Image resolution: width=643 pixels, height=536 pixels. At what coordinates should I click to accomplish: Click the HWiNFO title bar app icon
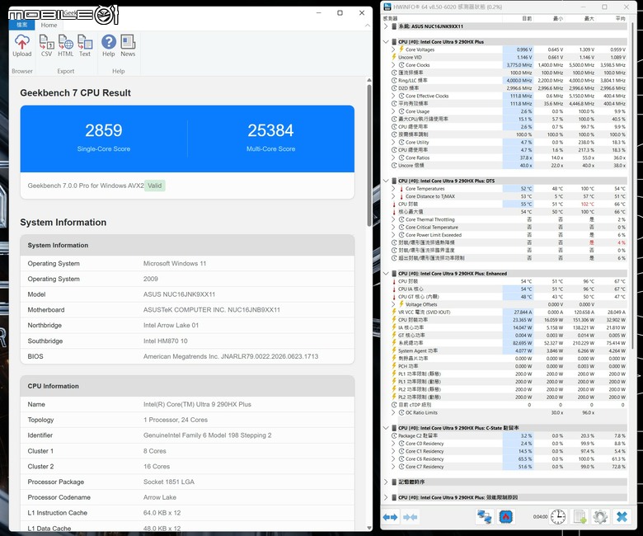point(387,7)
